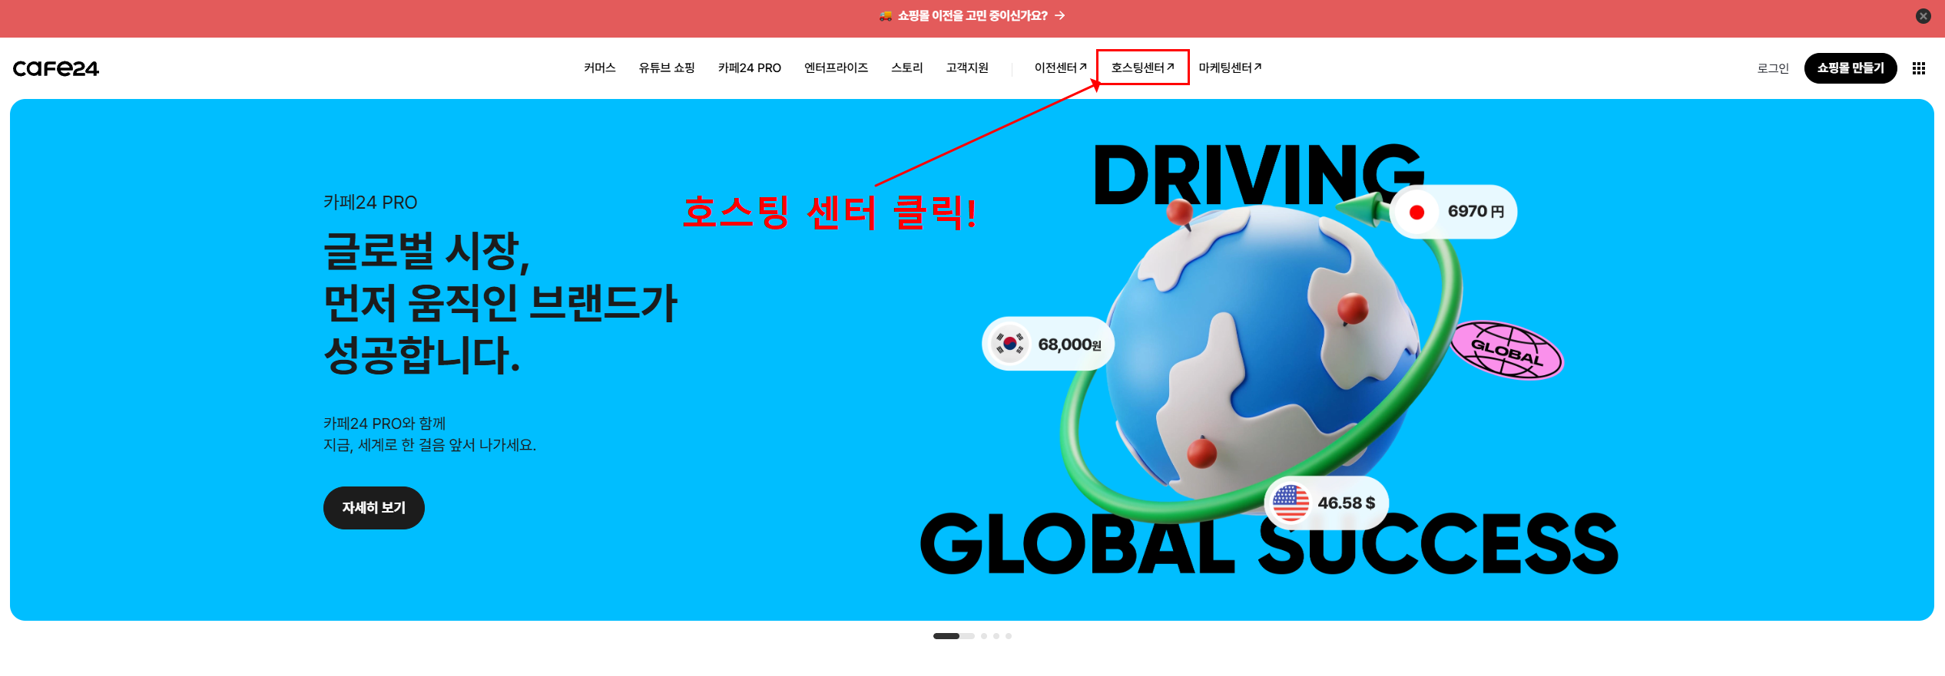Open the 고객지원 menu
Screen dimensions: 1945x676
[967, 68]
